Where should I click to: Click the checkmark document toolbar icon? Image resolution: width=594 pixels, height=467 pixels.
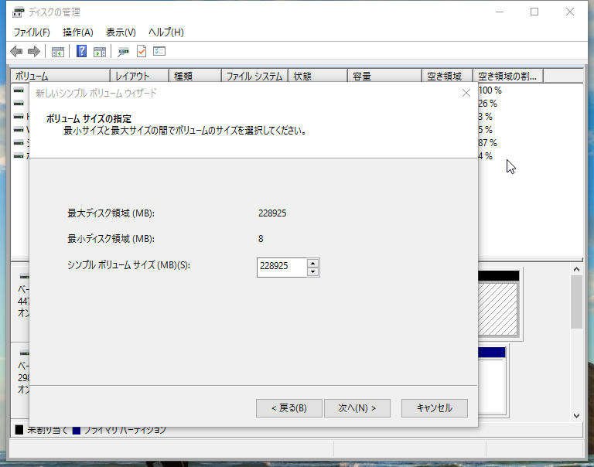(142, 51)
